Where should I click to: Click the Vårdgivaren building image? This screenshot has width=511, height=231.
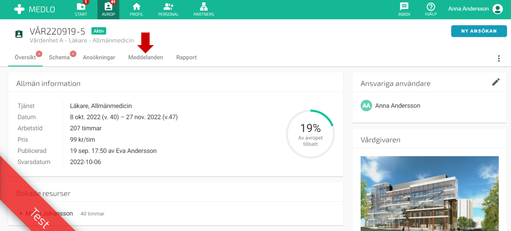click(429, 193)
